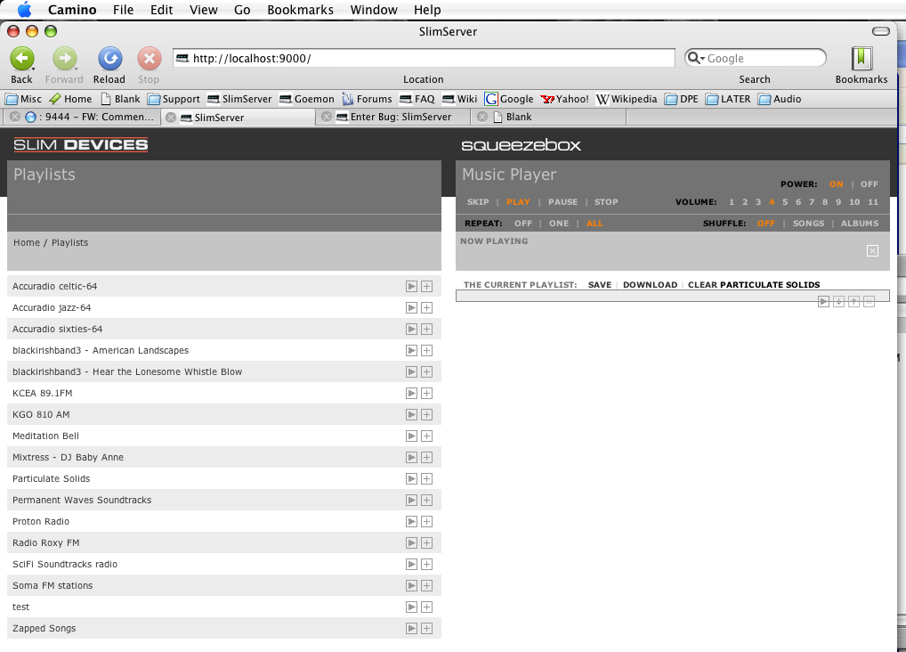Open the Back button history dropdown arrow
This screenshot has height=652, width=906.
pos(34,68)
